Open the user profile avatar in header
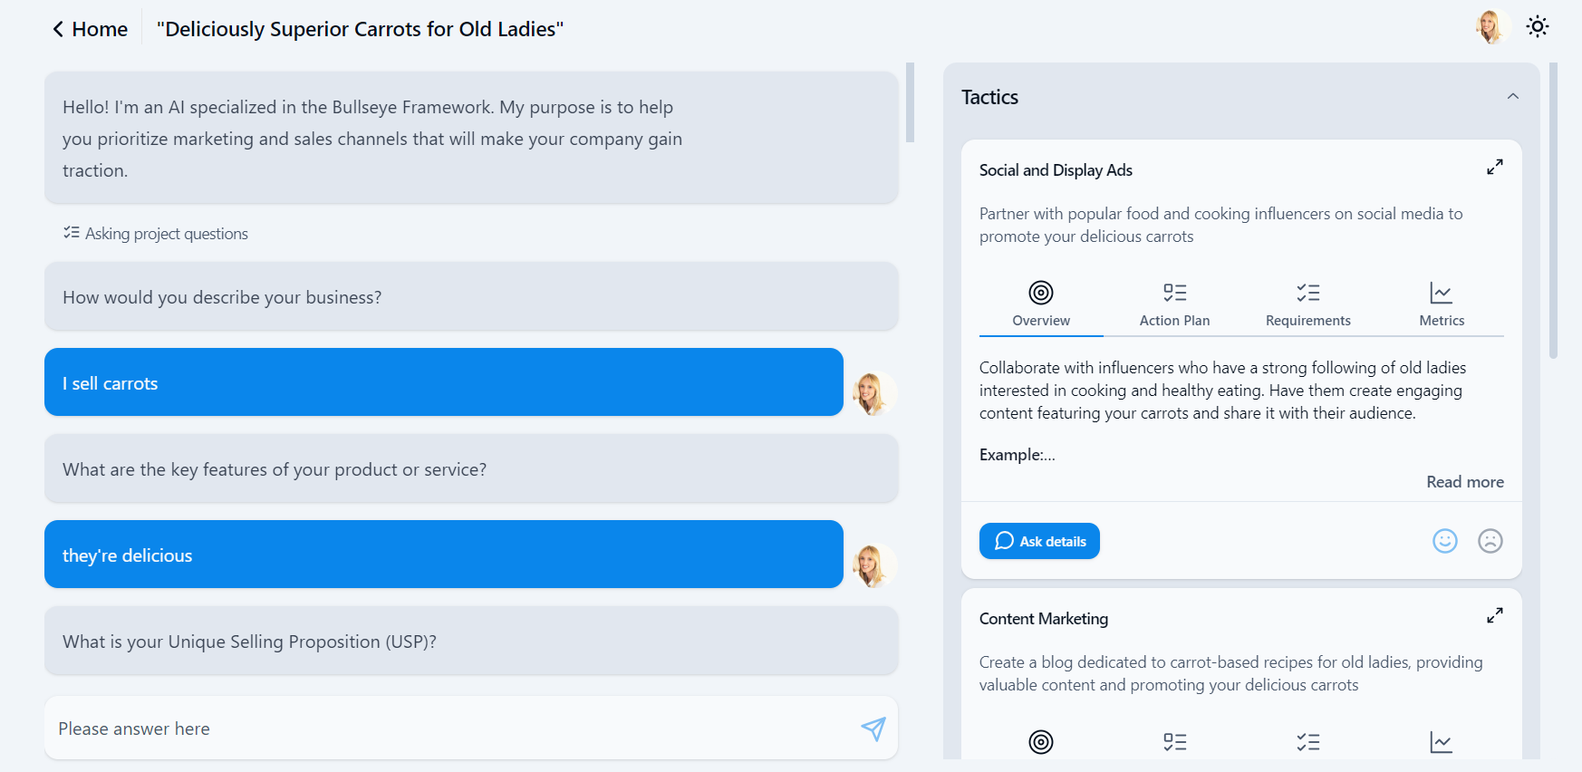Screen dimensions: 1582x772 [x=1491, y=27]
